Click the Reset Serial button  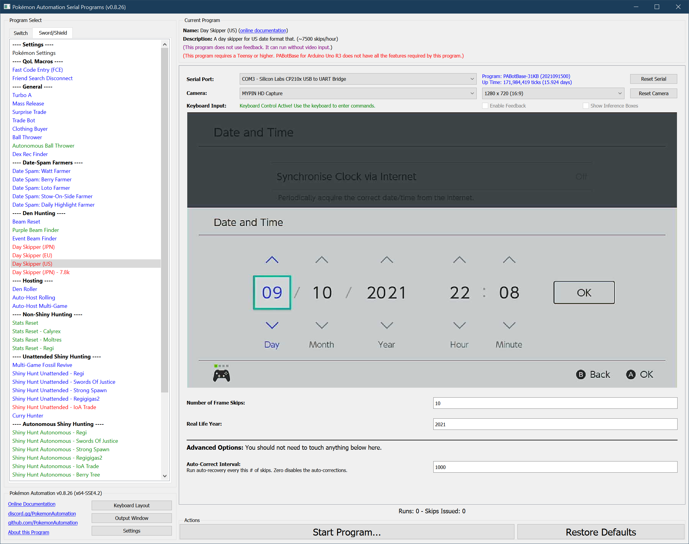pos(653,79)
